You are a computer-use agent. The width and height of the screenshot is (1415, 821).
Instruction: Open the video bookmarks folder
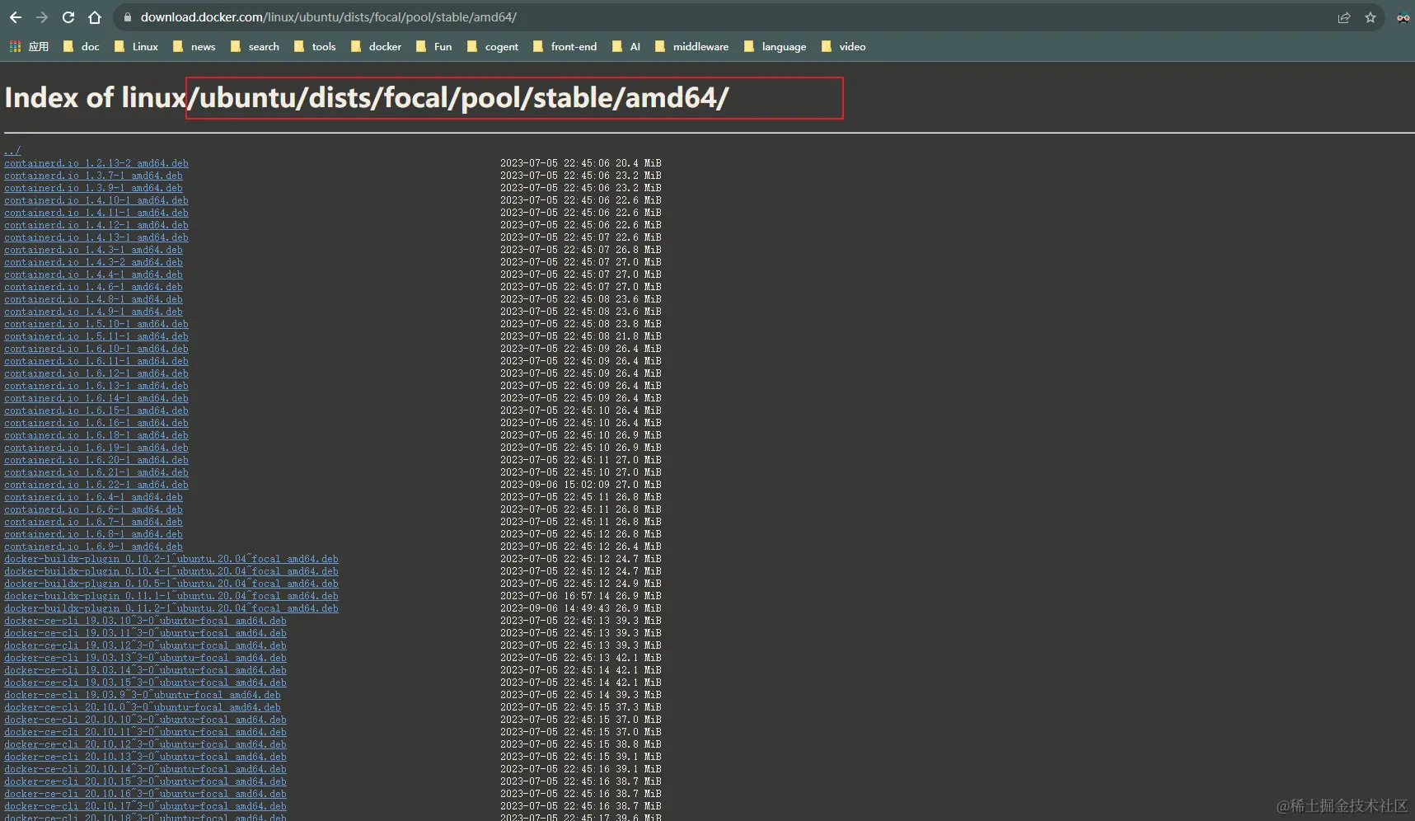844,47
